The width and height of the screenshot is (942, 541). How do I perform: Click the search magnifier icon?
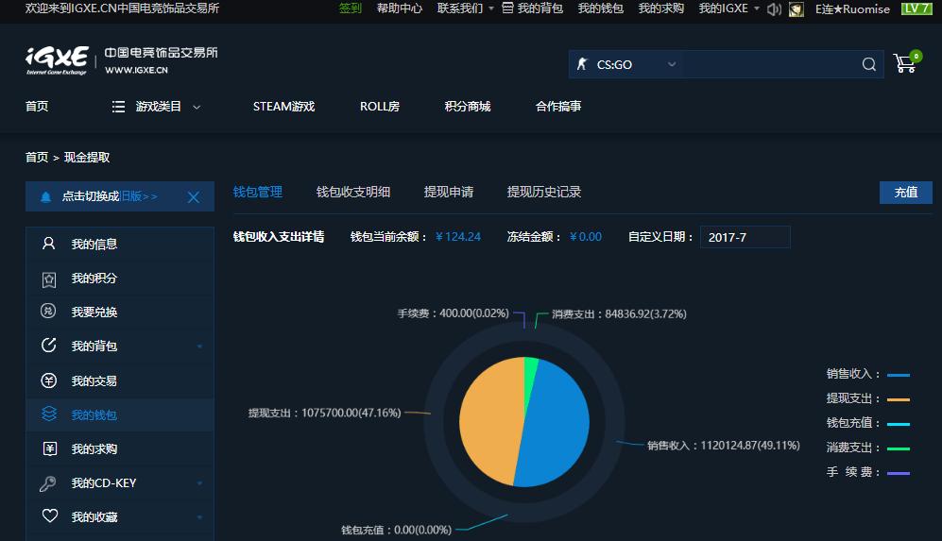[868, 64]
